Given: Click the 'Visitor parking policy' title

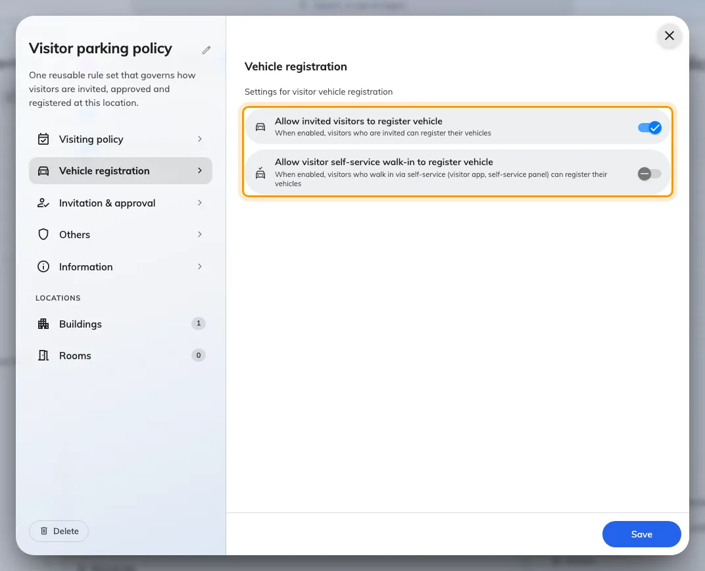Looking at the screenshot, I should [100, 48].
